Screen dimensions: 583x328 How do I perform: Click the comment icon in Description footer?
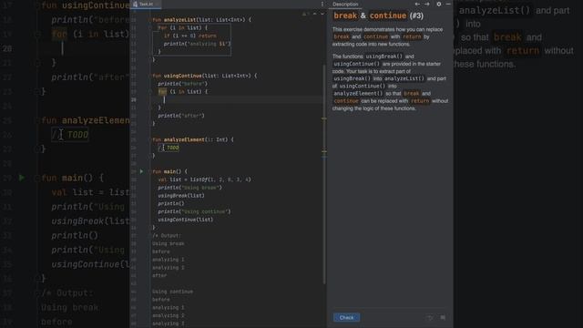click(443, 318)
